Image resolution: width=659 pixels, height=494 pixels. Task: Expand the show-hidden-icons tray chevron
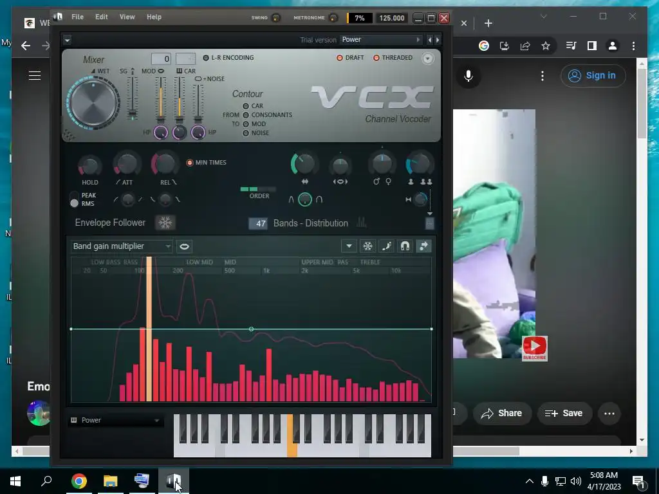530,481
